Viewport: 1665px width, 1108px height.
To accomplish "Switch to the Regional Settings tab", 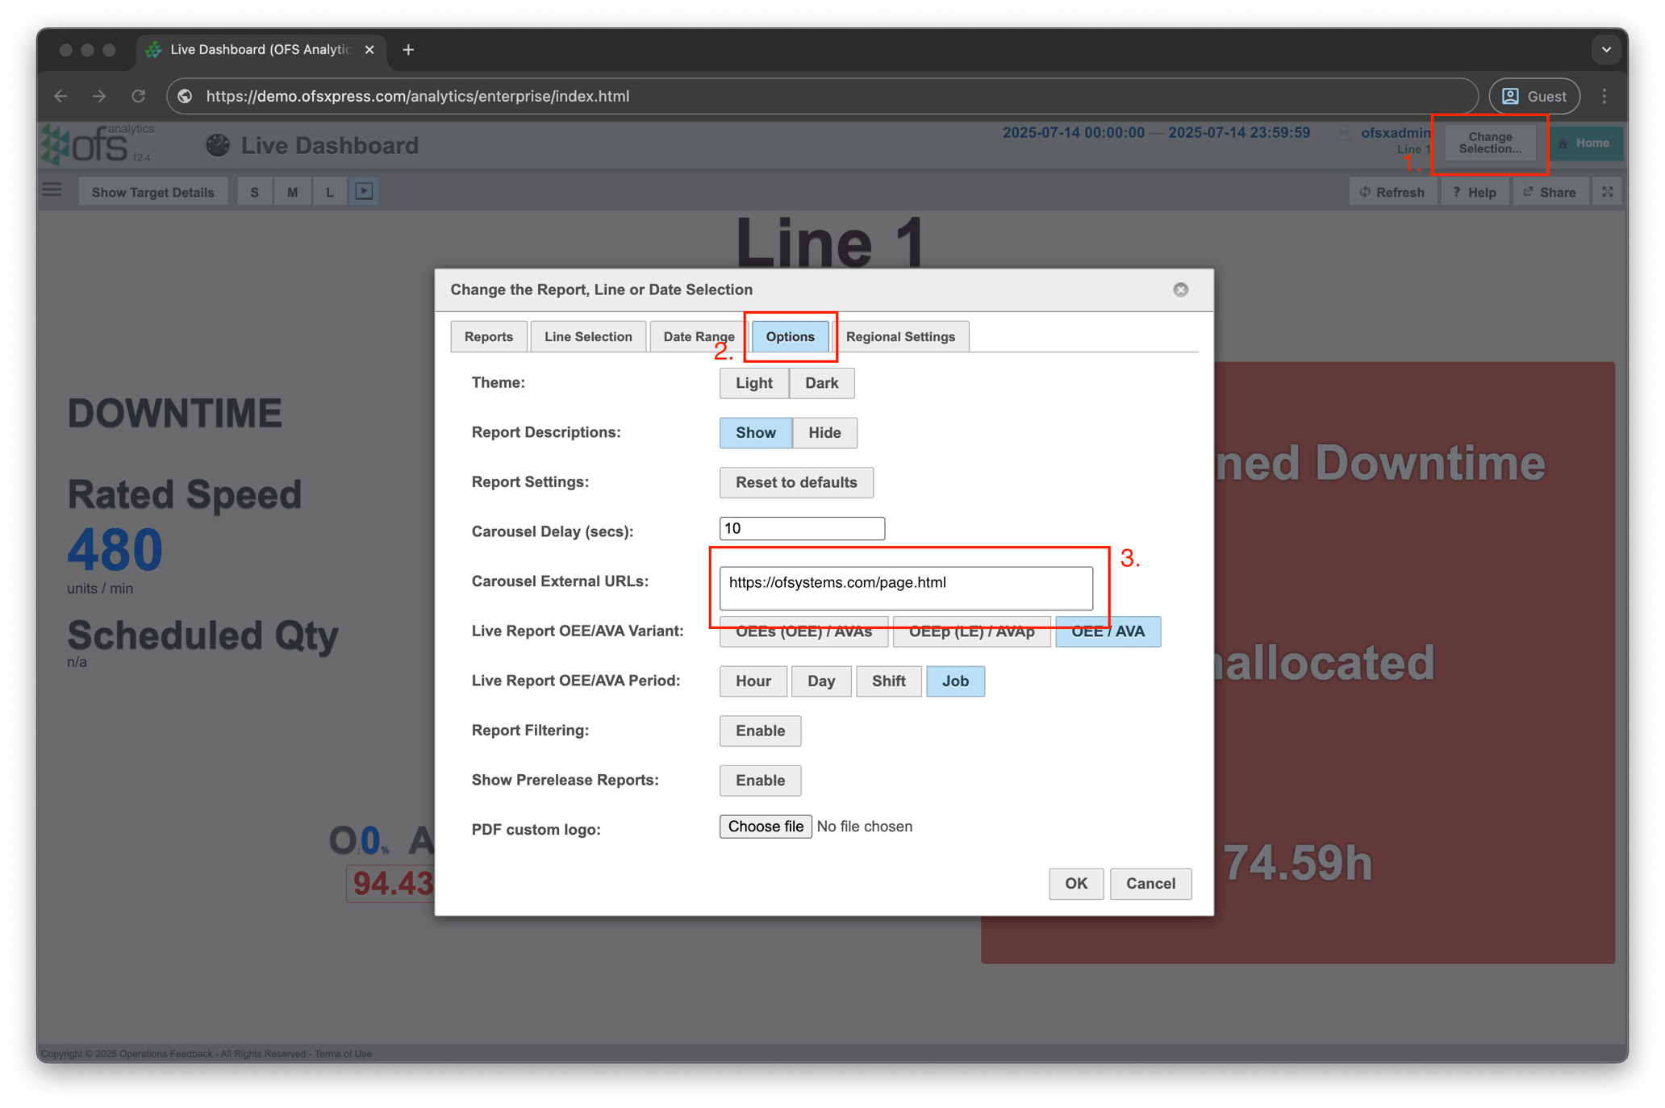I will (x=901, y=336).
